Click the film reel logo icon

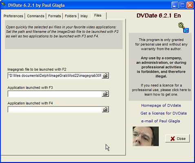coord(184,28)
